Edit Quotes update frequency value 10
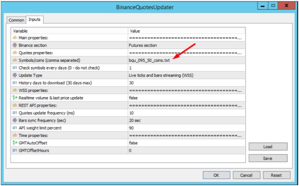Viewport: 299px width, 186px height. (187, 113)
